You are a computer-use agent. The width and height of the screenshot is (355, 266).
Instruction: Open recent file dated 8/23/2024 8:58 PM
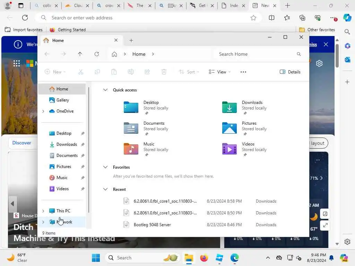pyautogui.click(x=200, y=201)
